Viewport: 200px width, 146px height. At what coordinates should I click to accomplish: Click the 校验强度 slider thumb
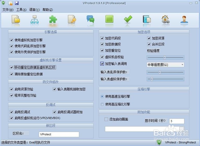165,57
